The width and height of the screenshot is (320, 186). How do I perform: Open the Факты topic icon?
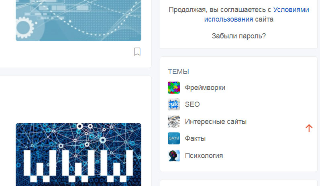click(x=174, y=138)
